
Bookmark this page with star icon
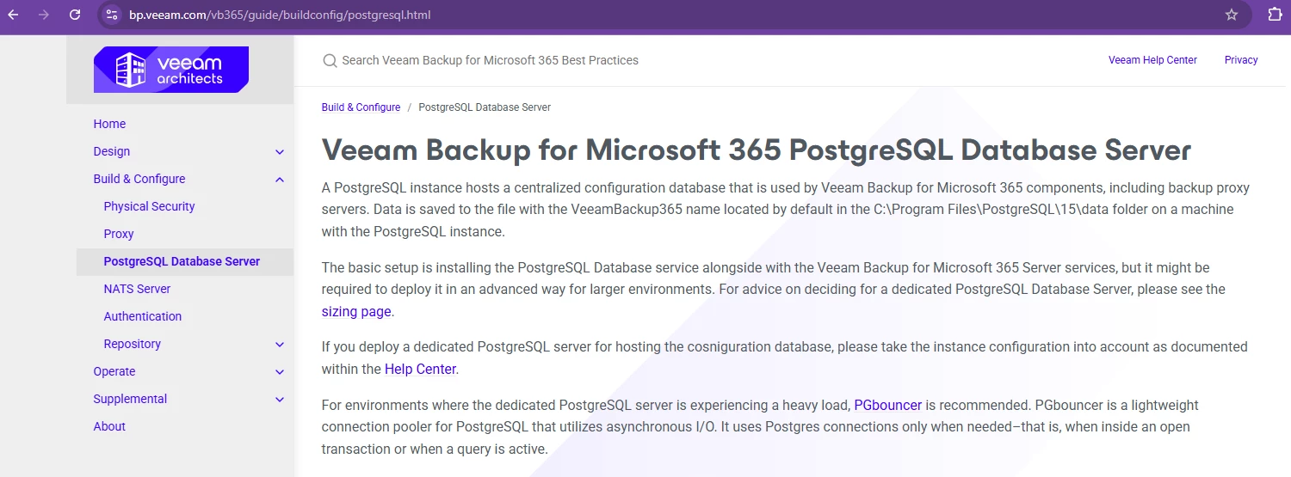[1232, 15]
